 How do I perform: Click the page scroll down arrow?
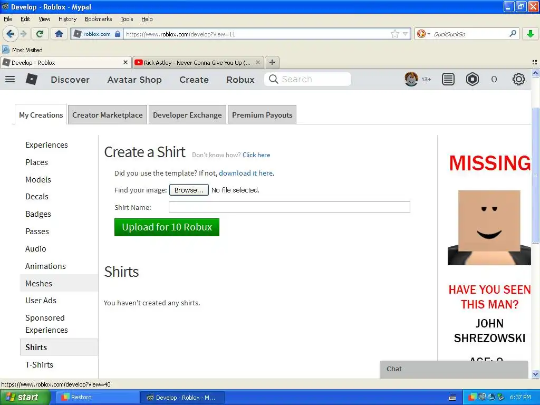pyautogui.click(x=535, y=374)
